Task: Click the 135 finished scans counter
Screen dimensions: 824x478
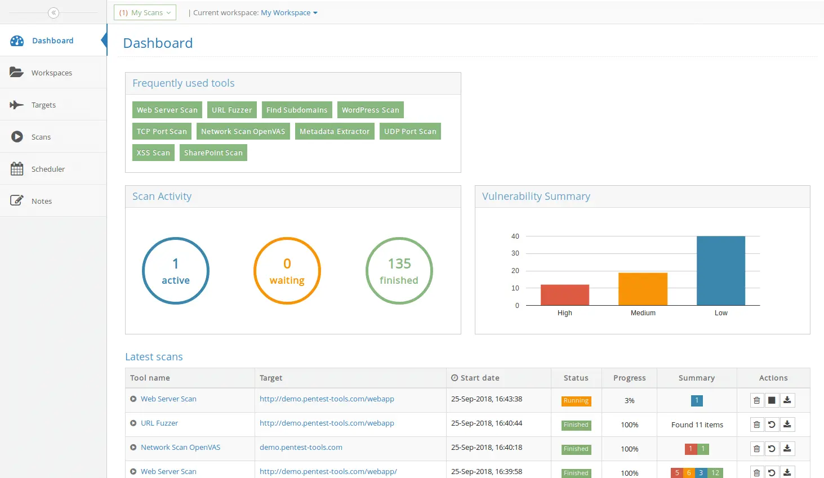Action: tap(399, 270)
